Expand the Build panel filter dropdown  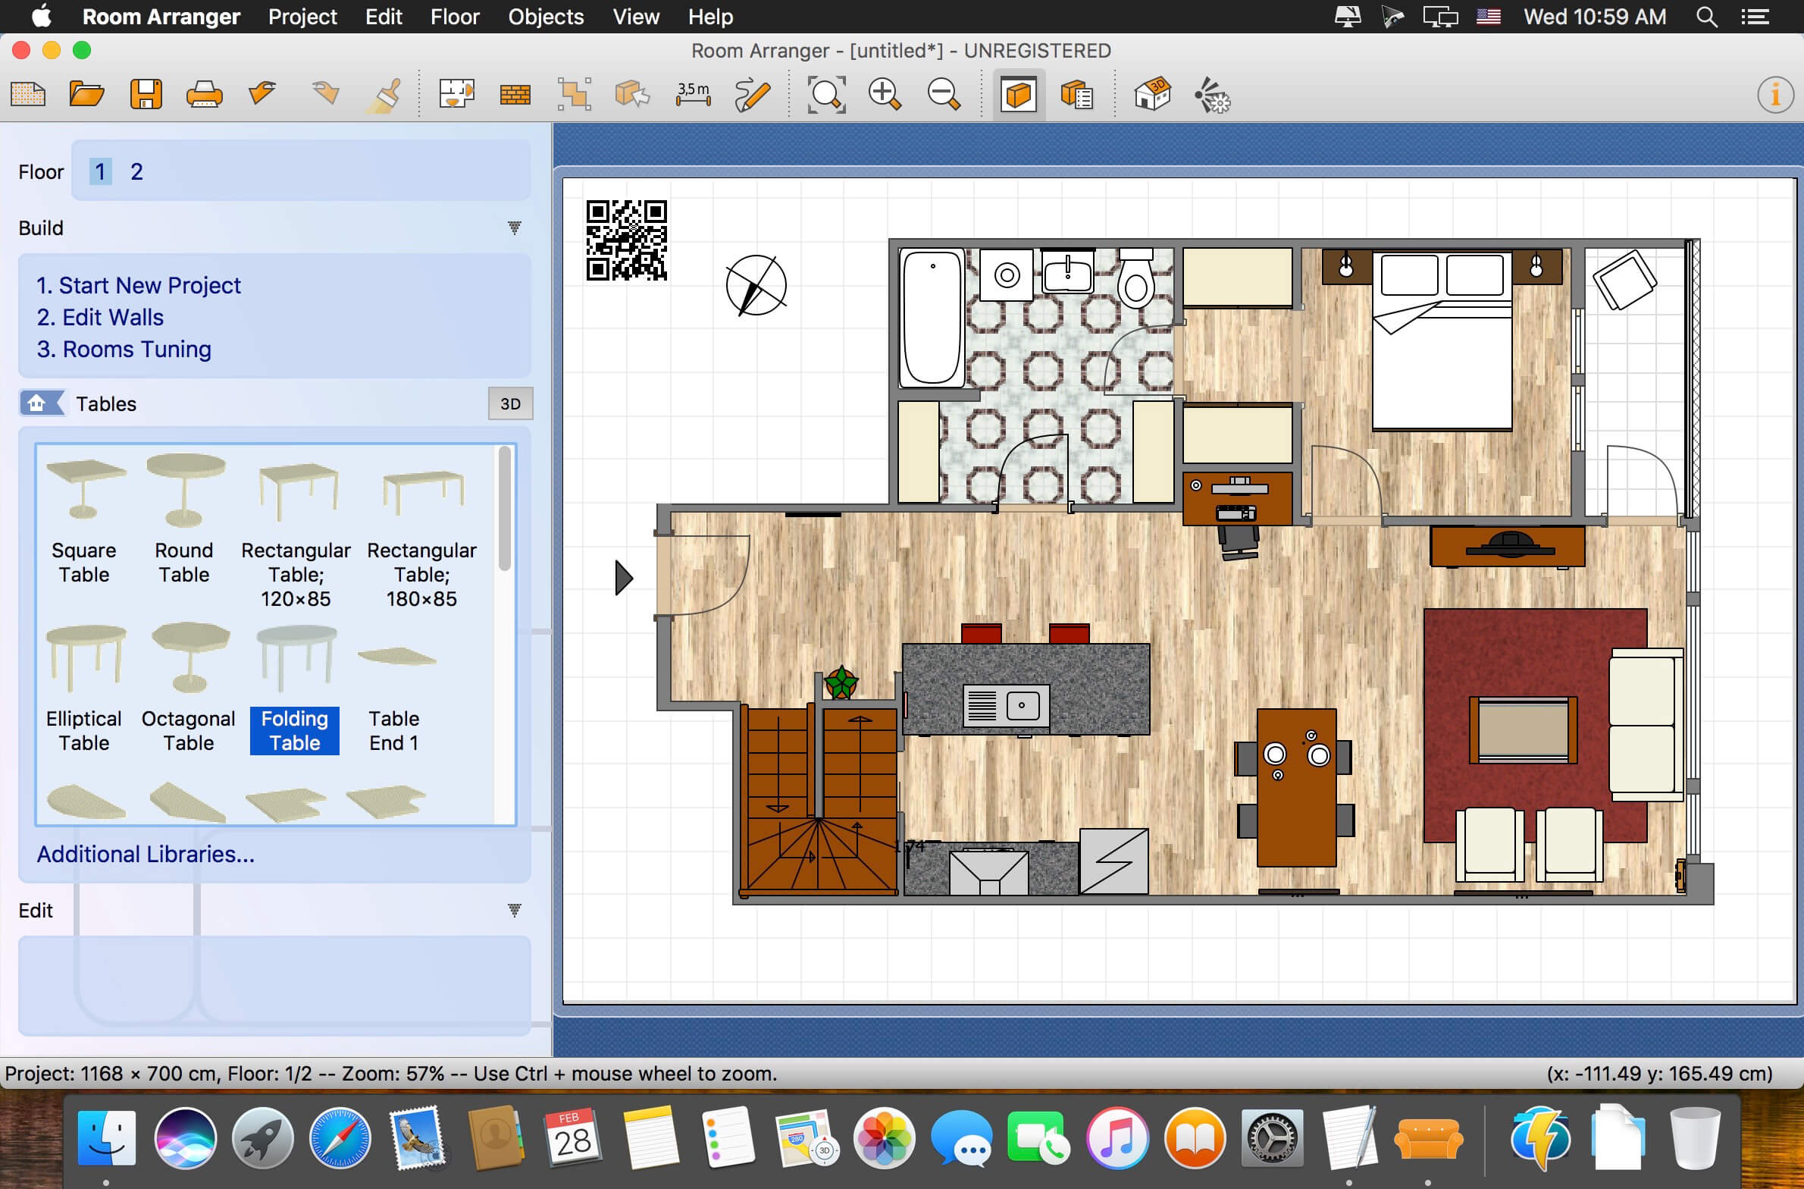coord(515,227)
